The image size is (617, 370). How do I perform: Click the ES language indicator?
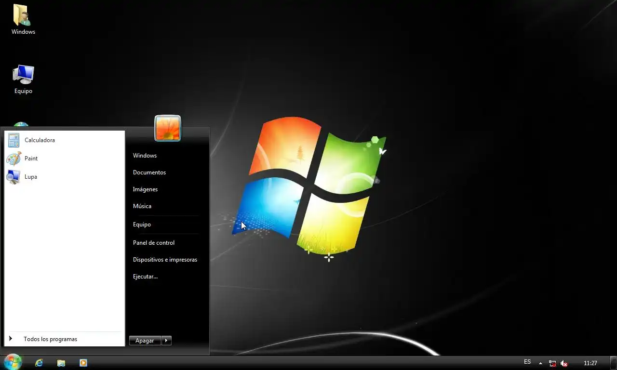tap(527, 362)
